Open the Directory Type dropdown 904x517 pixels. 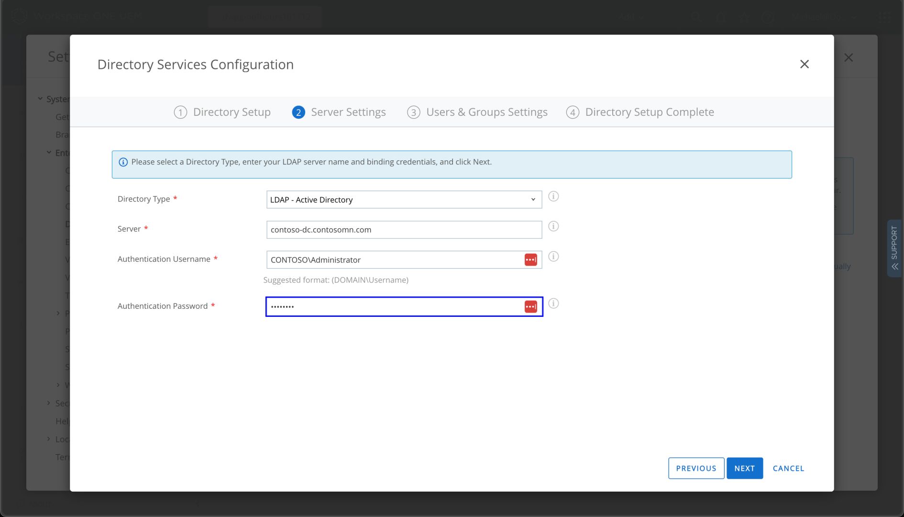(404, 200)
